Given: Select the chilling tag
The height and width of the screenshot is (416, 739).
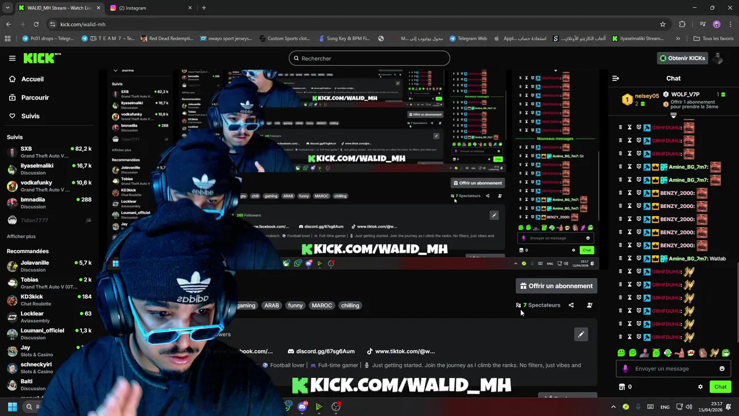Looking at the screenshot, I should [350, 306].
